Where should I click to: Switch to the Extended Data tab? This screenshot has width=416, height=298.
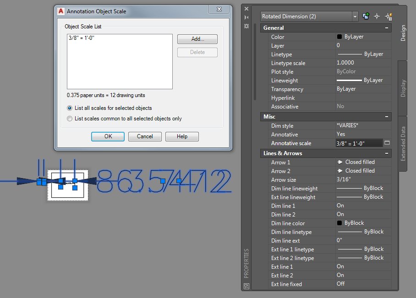click(x=403, y=144)
